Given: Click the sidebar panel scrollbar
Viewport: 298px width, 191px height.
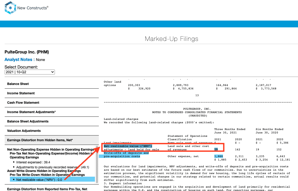Looking at the screenshot, I should [x=97, y=164].
